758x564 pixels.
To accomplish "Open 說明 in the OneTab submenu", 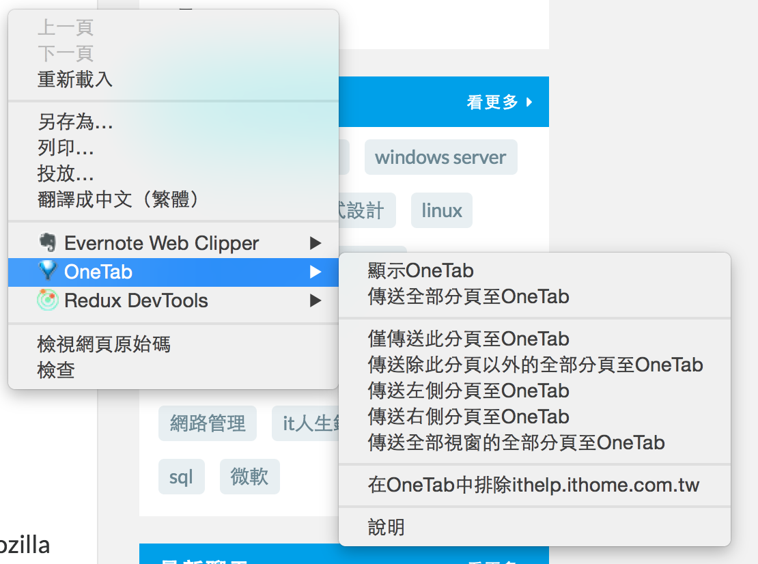I will click(535, 527).
